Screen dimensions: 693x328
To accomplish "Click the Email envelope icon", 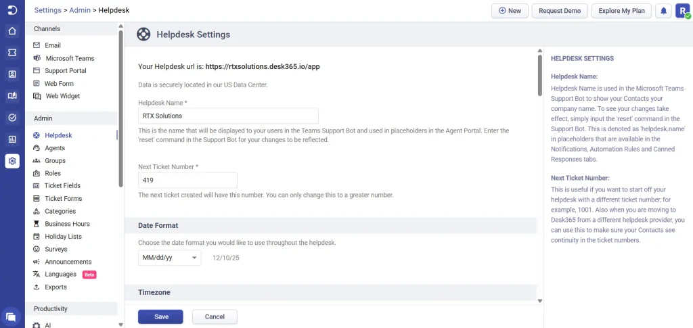I will (37, 45).
